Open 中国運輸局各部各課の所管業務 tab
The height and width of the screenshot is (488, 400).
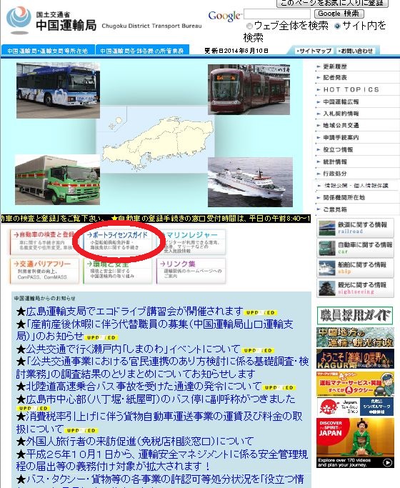pyautogui.click(x=142, y=51)
